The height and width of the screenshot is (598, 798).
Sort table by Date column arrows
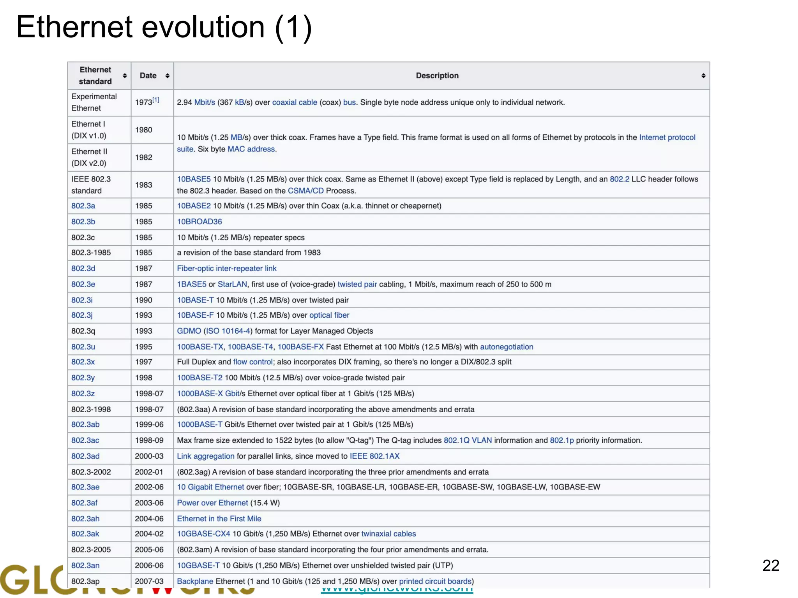pyautogui.click(x=167, y=76)
